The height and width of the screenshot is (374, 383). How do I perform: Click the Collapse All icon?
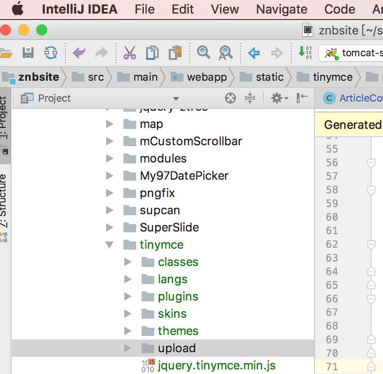click(250, 98)
